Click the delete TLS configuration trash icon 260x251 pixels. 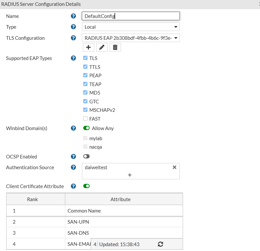(x=115, y=48)
